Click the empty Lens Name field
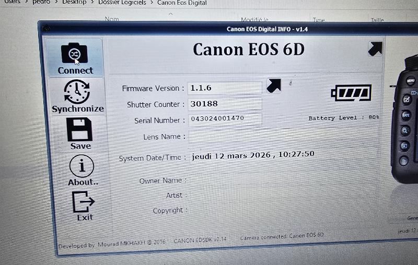Viewport: 418px width, 265px height. [283, 136]
